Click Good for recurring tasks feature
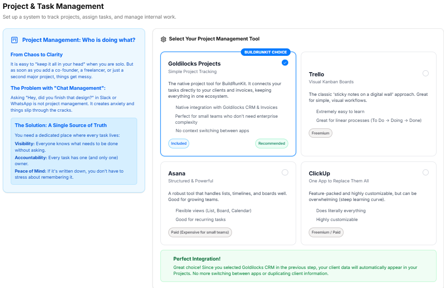Viewport: 444px width, 288px height. (x=200, y=220)
